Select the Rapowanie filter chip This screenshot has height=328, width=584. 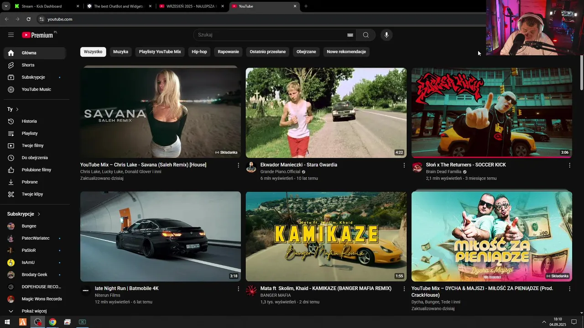228,52
